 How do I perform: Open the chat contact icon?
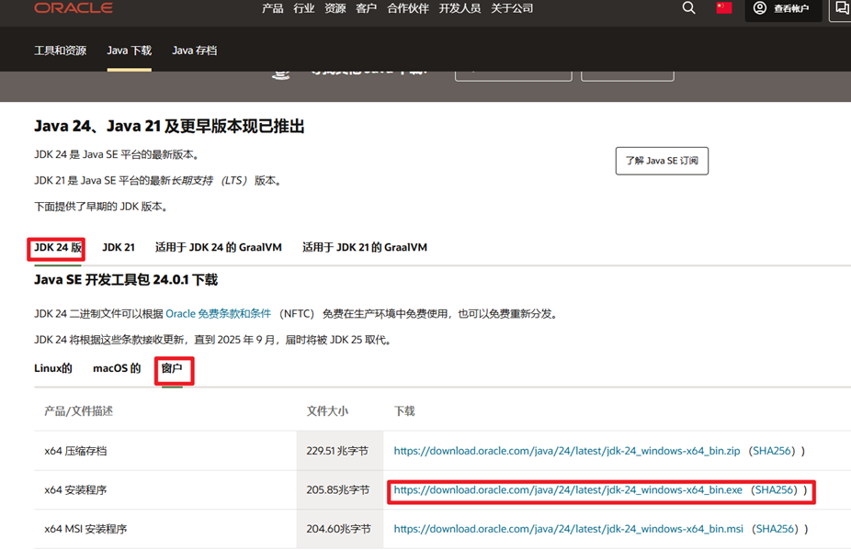tap(842, 8)
